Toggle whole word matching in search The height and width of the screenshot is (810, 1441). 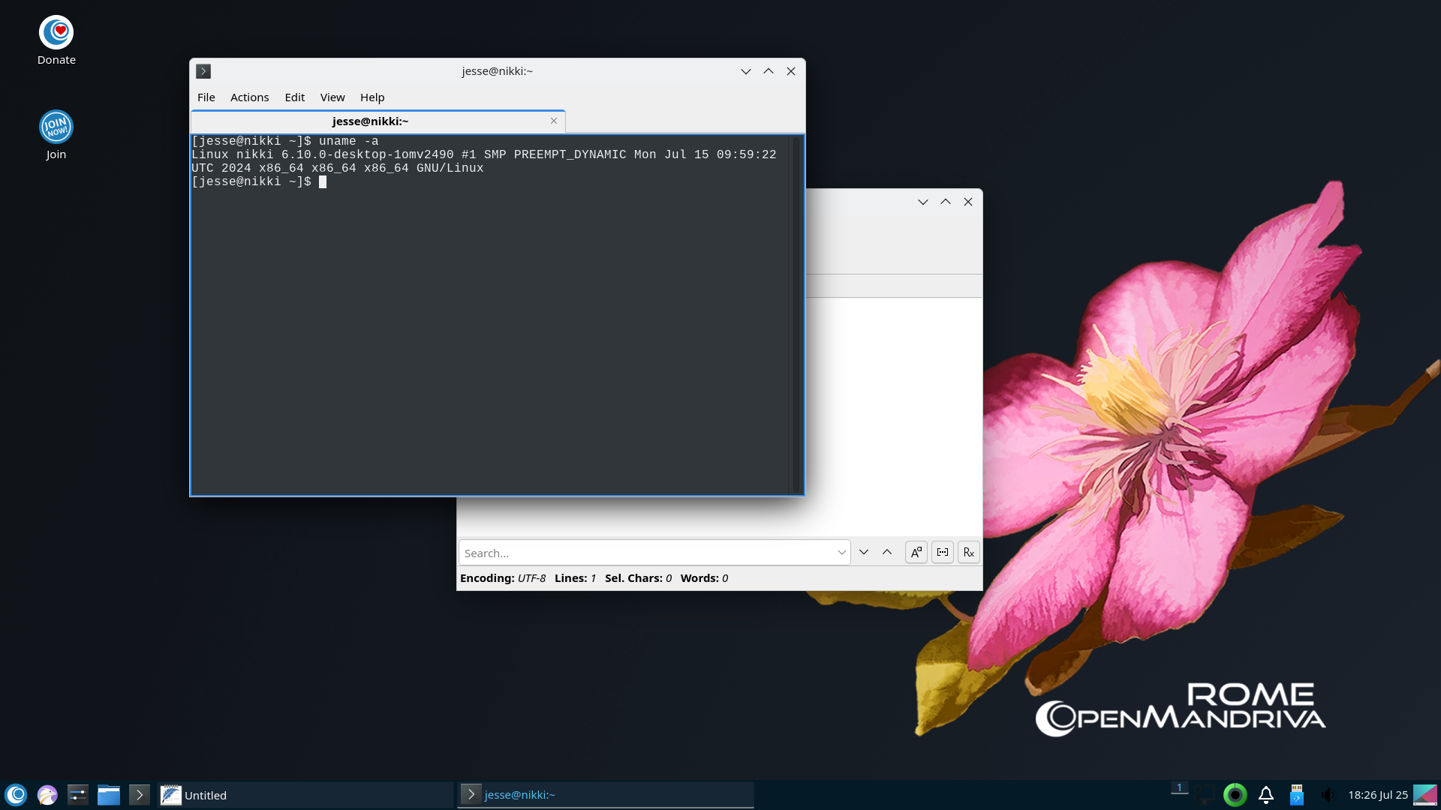click(x=943, y=552)
